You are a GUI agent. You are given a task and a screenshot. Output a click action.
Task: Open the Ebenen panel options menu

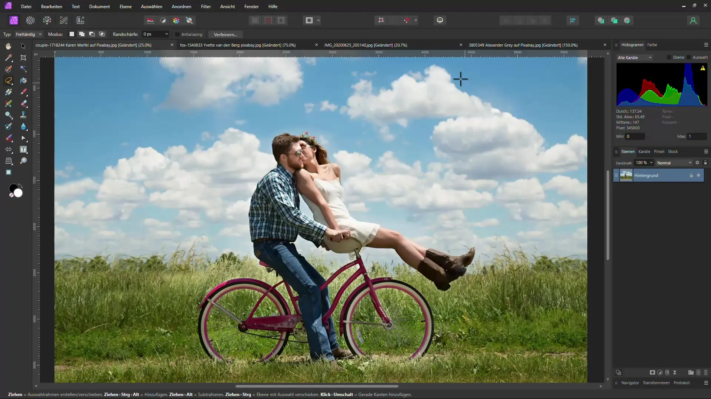[706, 151]
